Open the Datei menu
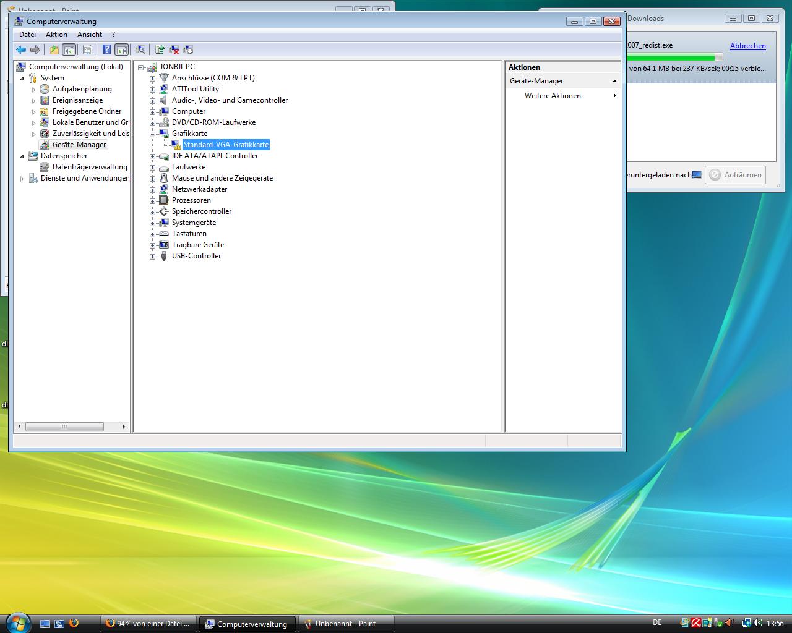The width and height of the screenshot is (792, 633). coord(28,35)
